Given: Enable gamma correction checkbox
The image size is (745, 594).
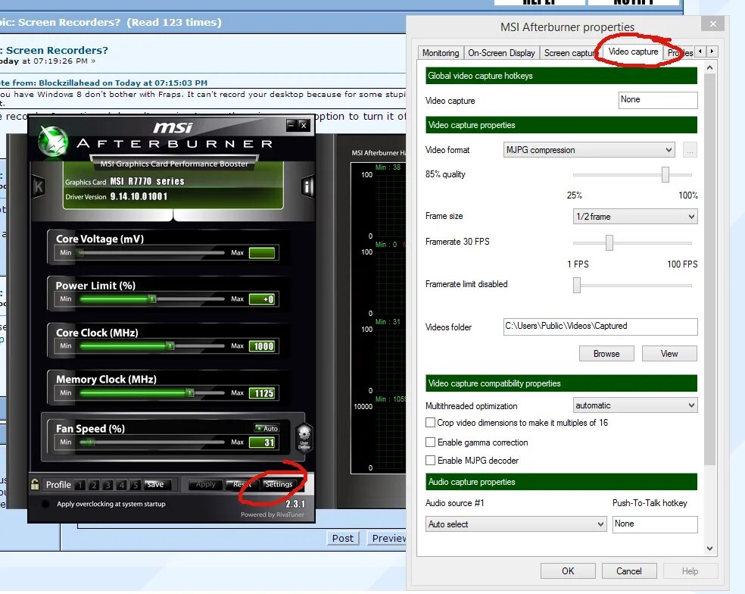Looking at the screenshot, I should coord(431,442).
